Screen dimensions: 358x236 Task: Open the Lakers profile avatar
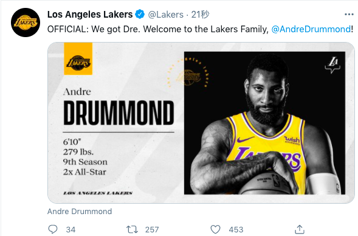[x=26, y=23]
